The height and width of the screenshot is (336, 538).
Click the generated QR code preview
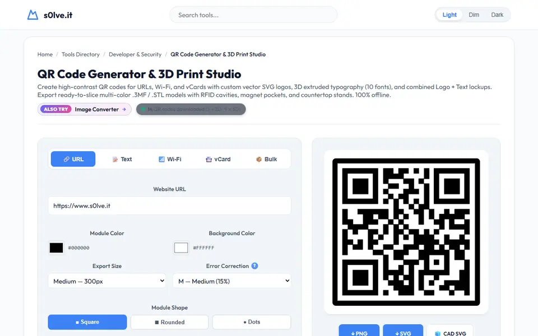(x=406, y=232)
